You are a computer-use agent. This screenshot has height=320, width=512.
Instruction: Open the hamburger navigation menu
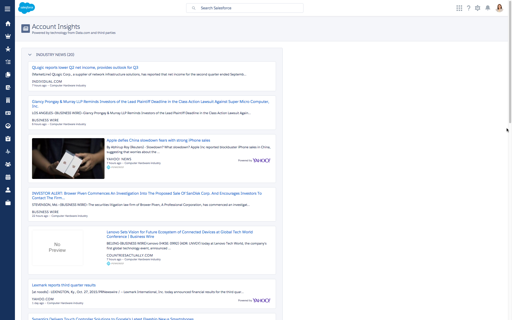[x=7, y=9]
